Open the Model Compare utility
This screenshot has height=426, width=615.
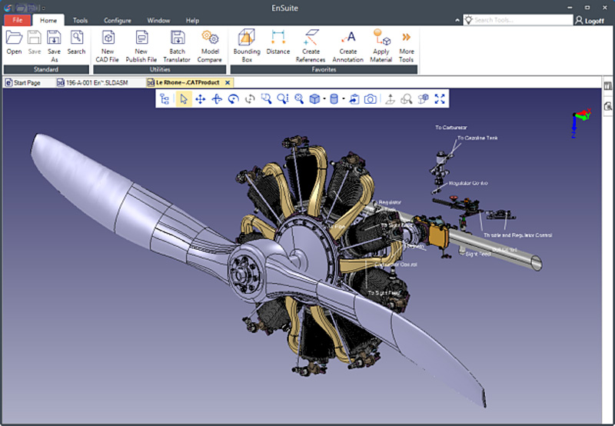(x=210, y=45)
